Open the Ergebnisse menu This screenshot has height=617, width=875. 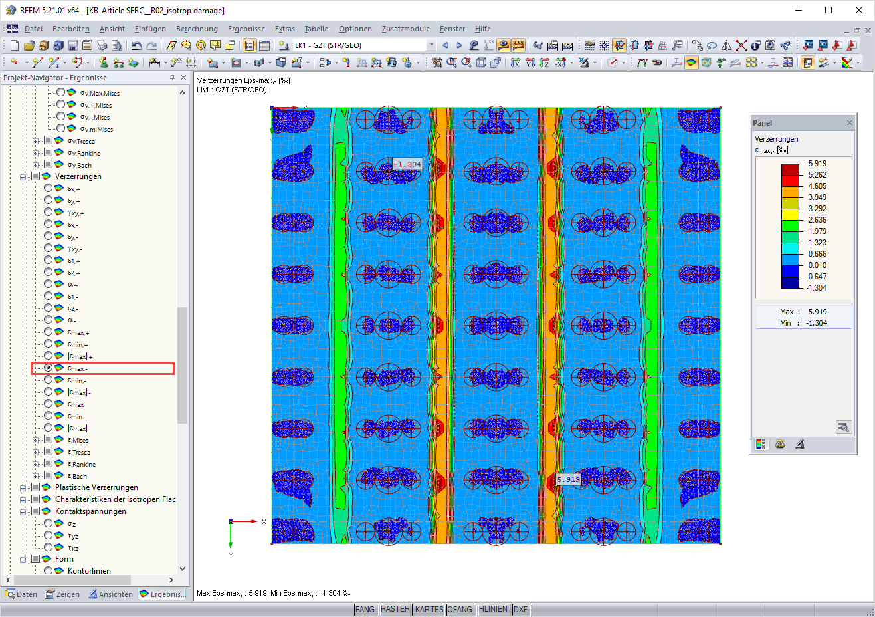pyautogui.click(x=246, y=29)
